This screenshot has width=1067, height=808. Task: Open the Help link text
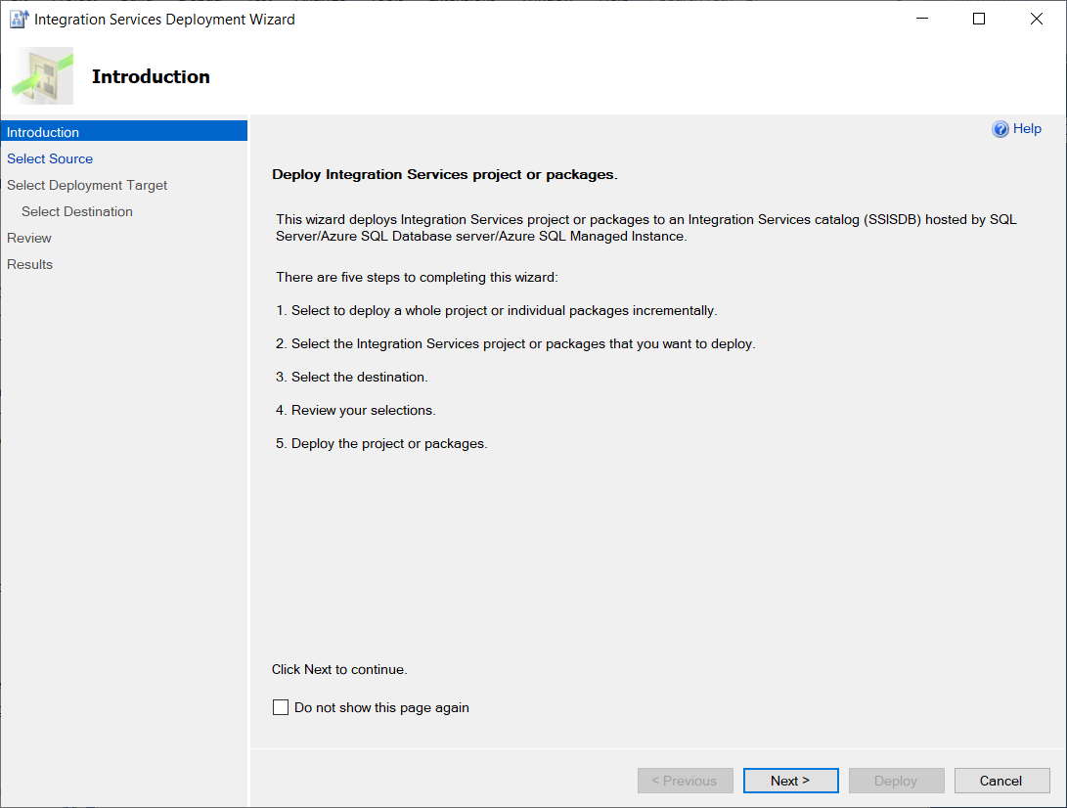tap(1027, 129)
